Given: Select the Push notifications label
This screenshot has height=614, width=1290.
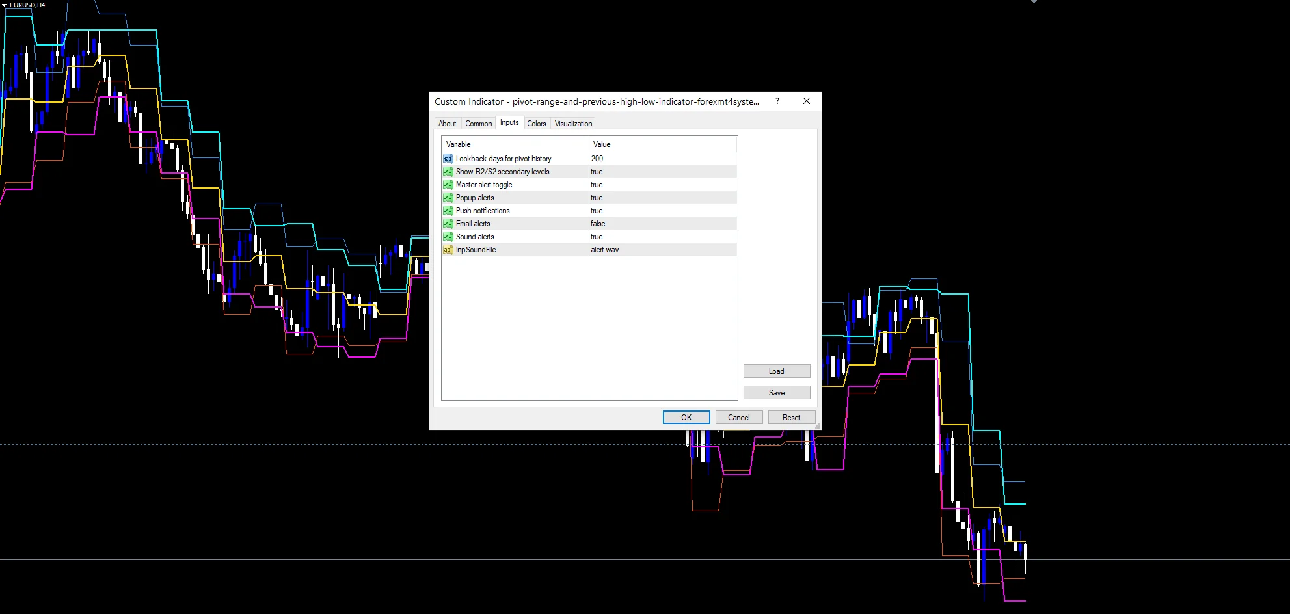Looking at the screenshot, I should tap(483, 211).
